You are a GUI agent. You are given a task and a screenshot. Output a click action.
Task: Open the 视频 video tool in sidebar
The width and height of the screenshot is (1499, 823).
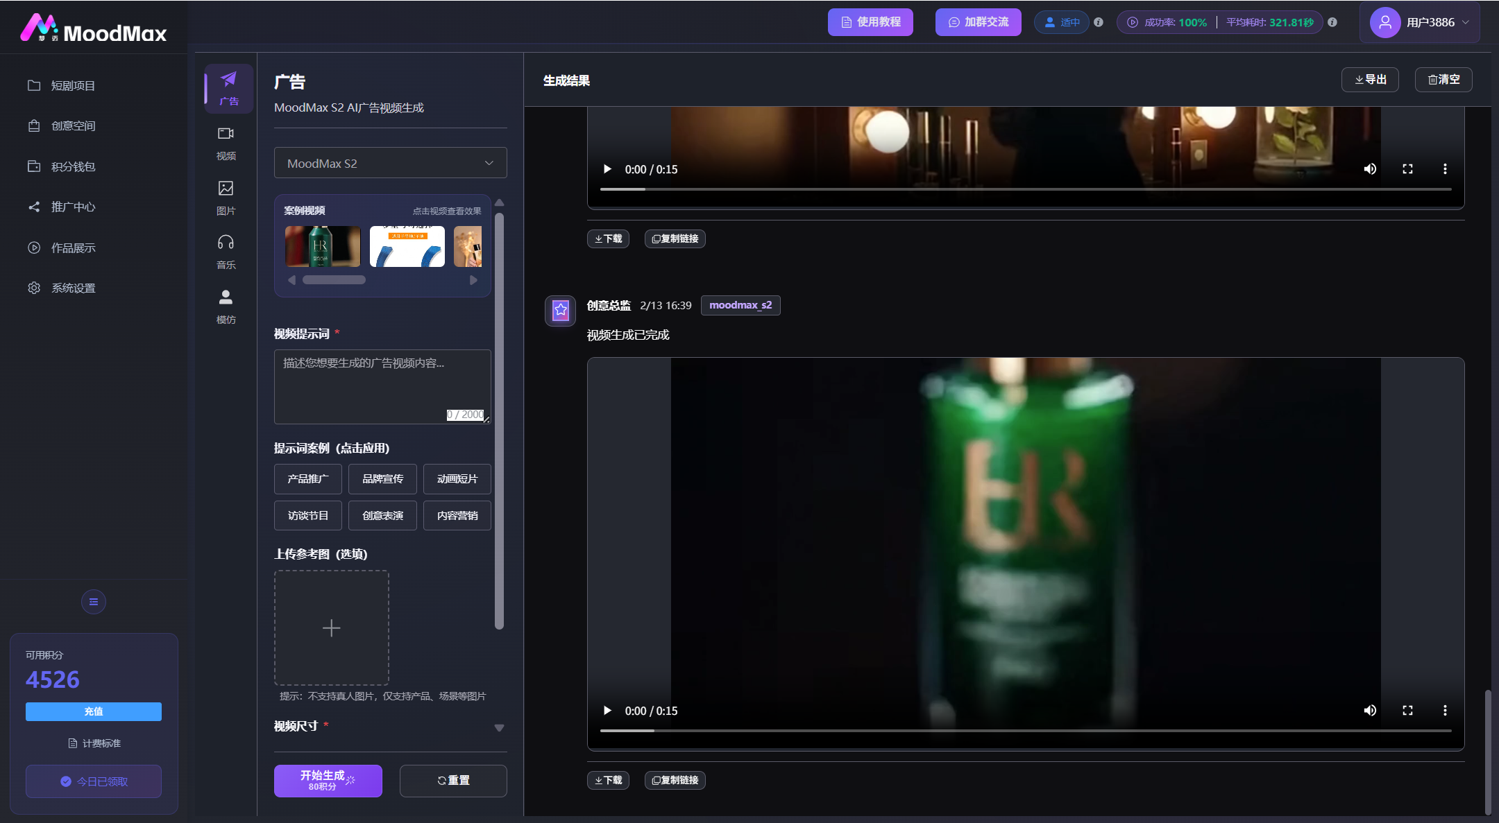[x=226, y=143]
